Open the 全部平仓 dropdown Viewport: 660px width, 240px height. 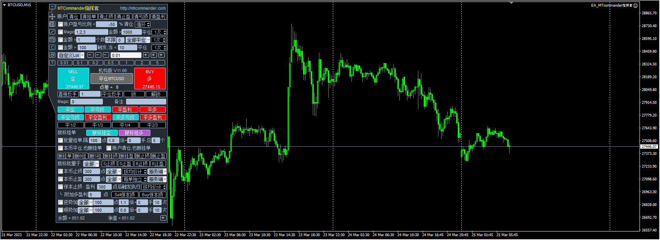(x=138, y=40)
